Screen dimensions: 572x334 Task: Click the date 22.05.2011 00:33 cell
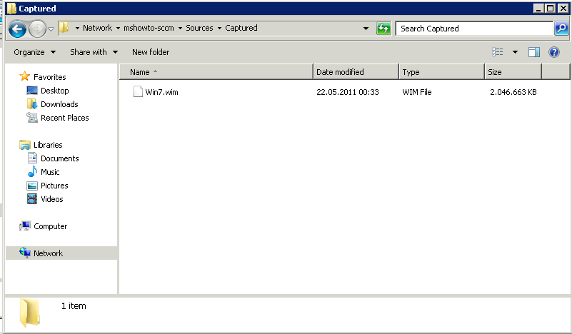point(348,92)
